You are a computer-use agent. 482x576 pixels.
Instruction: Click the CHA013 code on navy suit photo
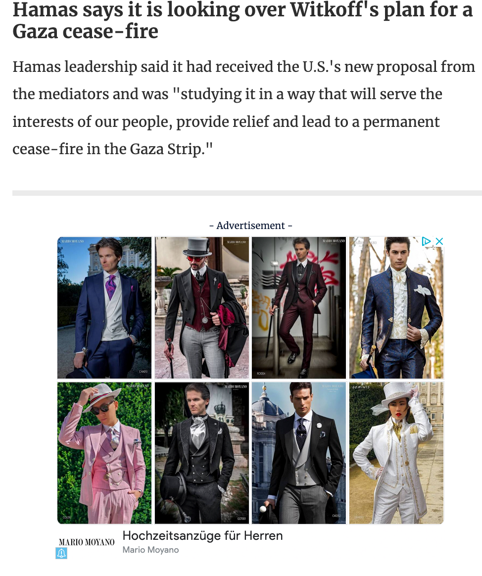tap(143, 372)
